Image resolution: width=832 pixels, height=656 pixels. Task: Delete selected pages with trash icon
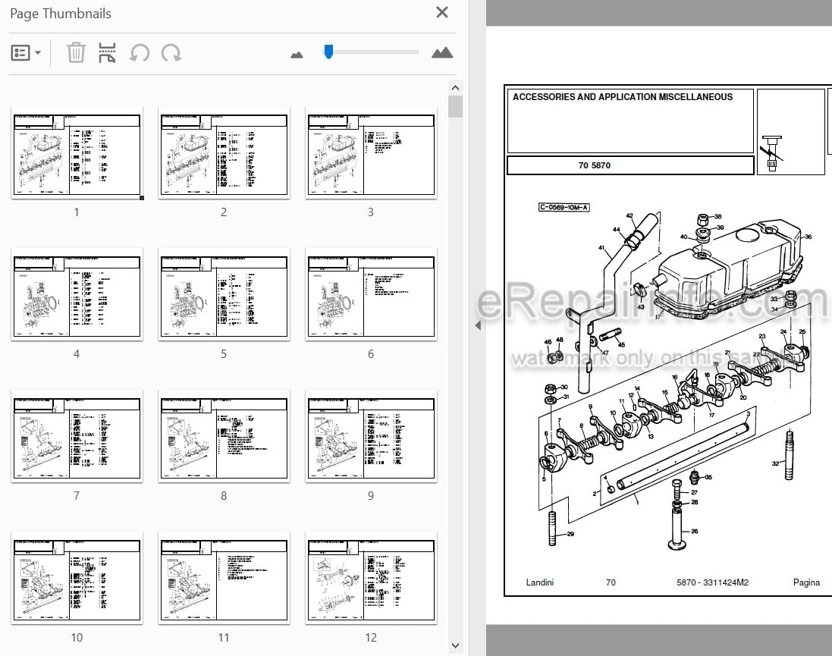coord(76,52)
